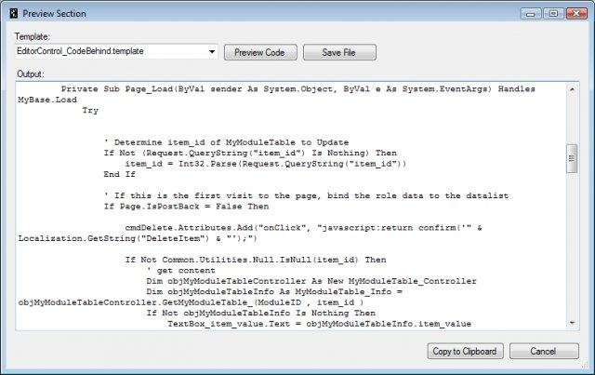
Task: Copy output with Copy to Clipboard
Action: tap(464, 352)
